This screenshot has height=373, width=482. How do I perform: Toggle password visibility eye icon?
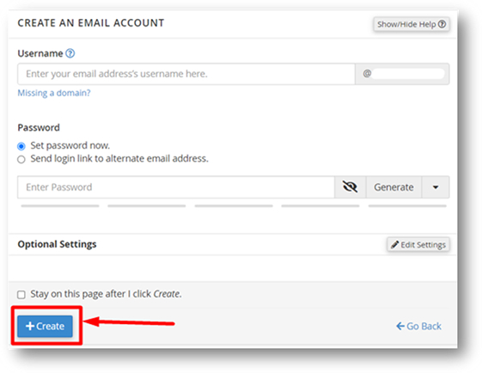pyautogui.click(x=350, y=187)
